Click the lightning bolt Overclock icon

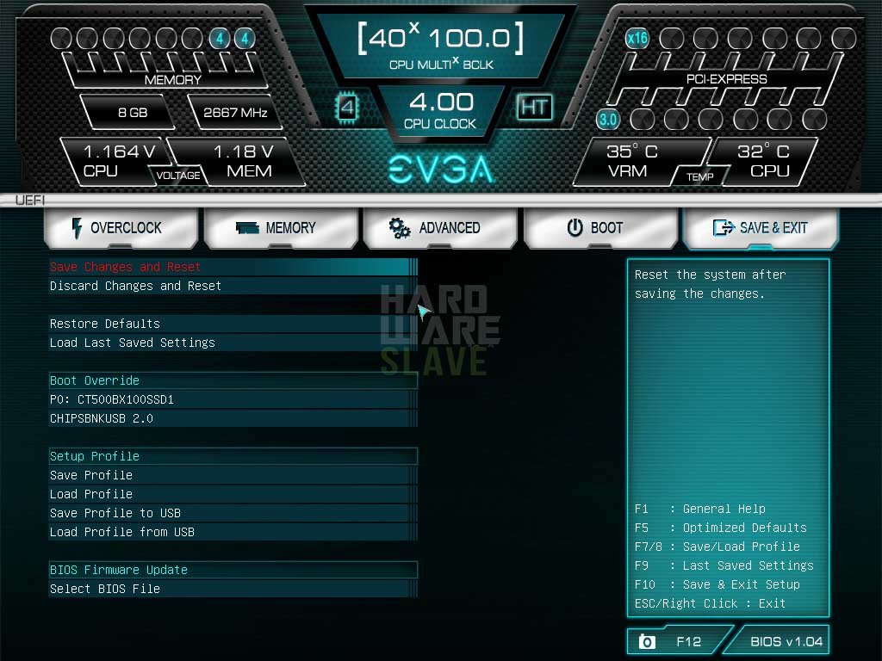[x=77, y=228]
